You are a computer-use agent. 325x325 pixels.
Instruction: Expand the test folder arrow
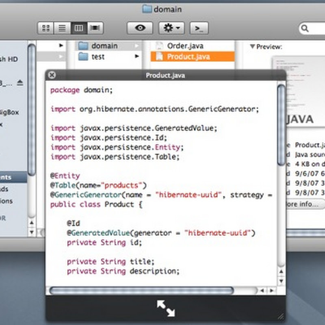coord(137,57)
